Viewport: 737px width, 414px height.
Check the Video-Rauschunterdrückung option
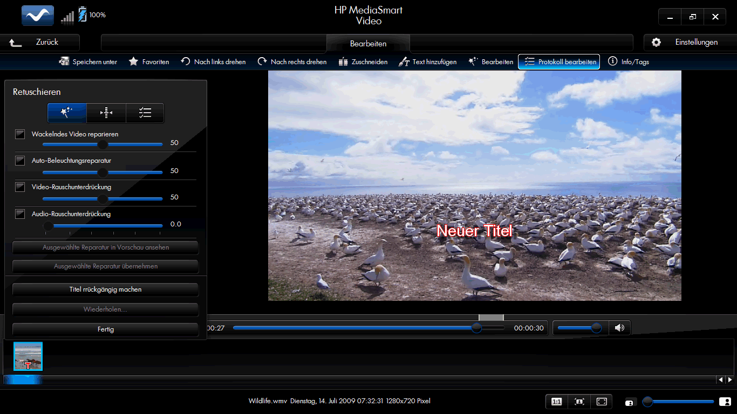click(x=20, y=187)
